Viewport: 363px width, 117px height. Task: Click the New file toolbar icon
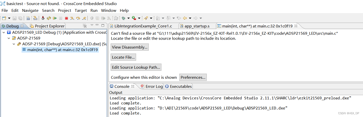coord(4,18)
